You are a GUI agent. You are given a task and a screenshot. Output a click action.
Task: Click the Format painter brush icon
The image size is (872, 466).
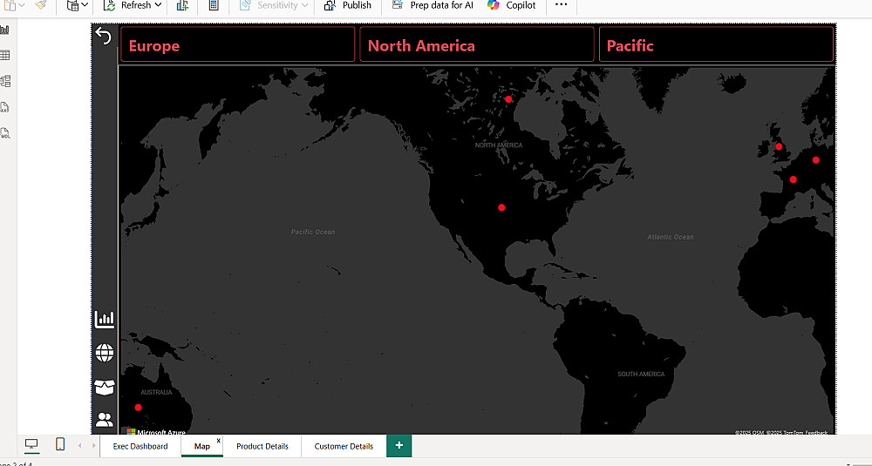41,5
